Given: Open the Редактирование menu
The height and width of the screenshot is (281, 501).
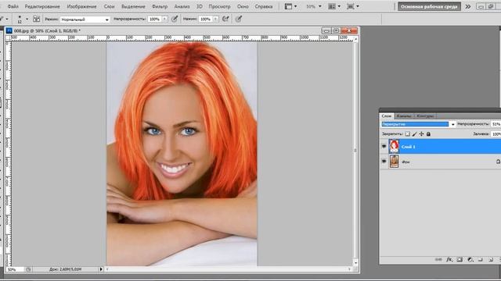Looking at the screenshot, I should (42, 6).
